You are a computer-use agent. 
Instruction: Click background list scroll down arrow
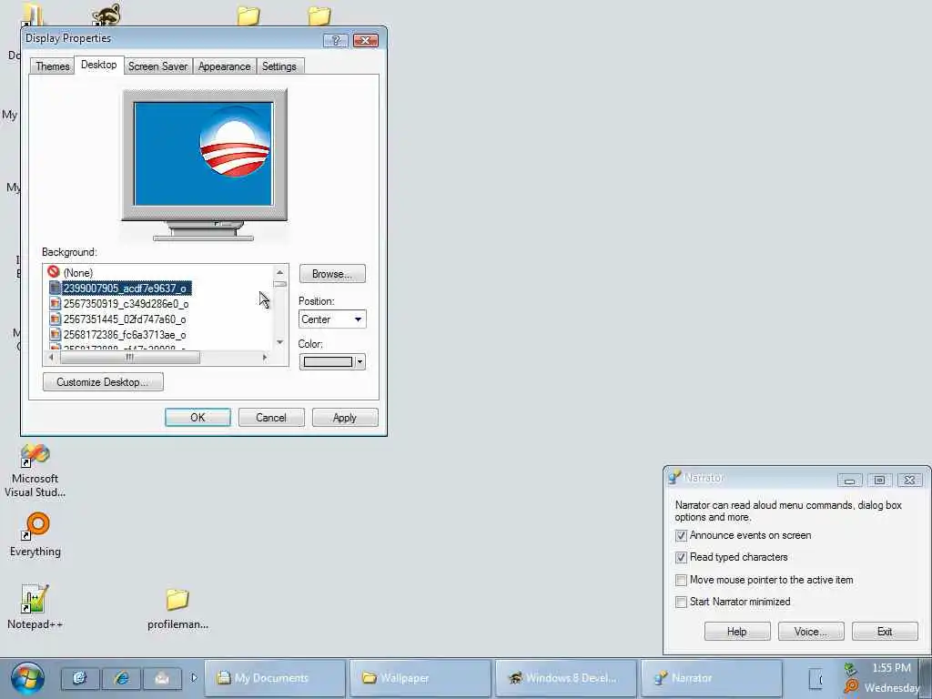point(280,342)
